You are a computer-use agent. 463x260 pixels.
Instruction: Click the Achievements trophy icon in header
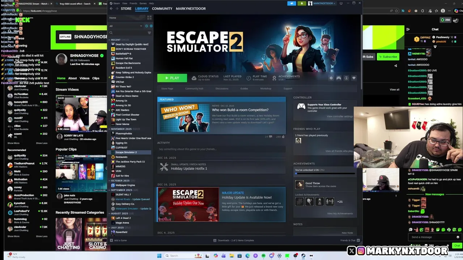coord(274,78)
